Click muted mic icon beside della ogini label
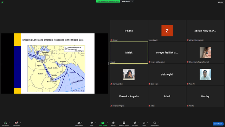Image resolution: width=225 pixels, height=127 pixels. click(x=149, y=84)
